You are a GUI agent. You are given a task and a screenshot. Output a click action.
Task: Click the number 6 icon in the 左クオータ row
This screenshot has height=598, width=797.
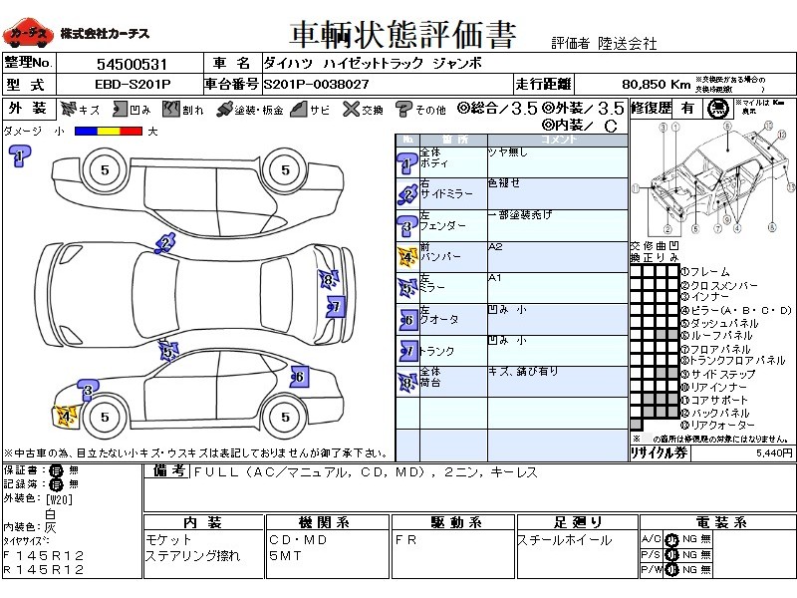click(x=408, y=320)
